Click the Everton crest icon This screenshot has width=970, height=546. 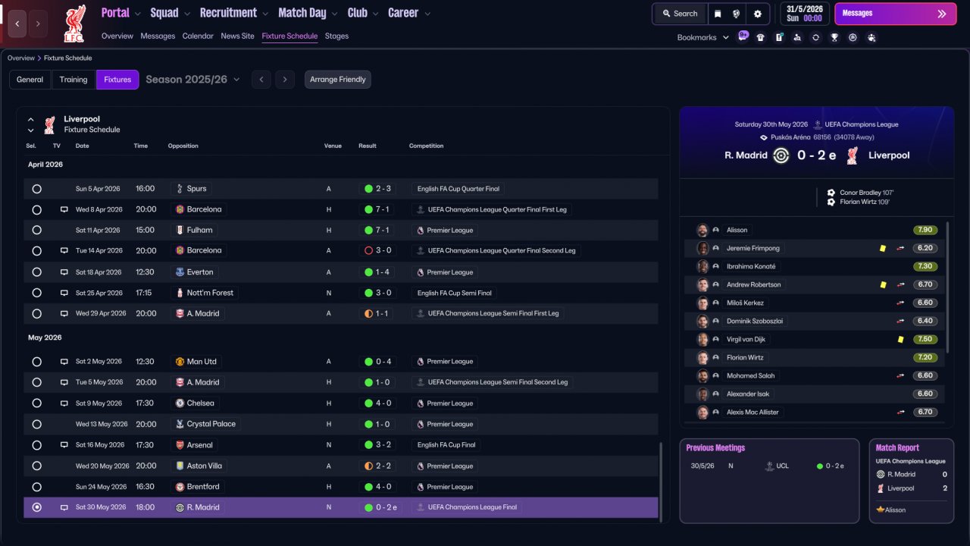tap(180, 272)
